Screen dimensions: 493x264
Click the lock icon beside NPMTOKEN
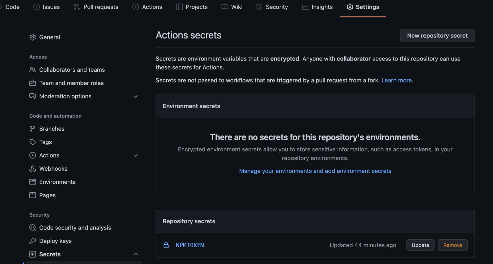pos(166,245)
